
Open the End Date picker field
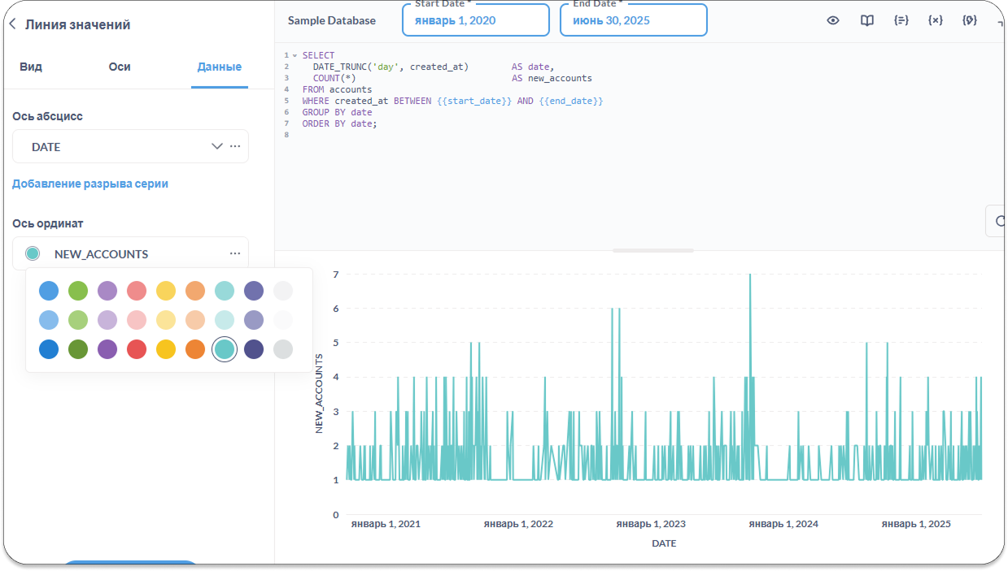[633, 20]
